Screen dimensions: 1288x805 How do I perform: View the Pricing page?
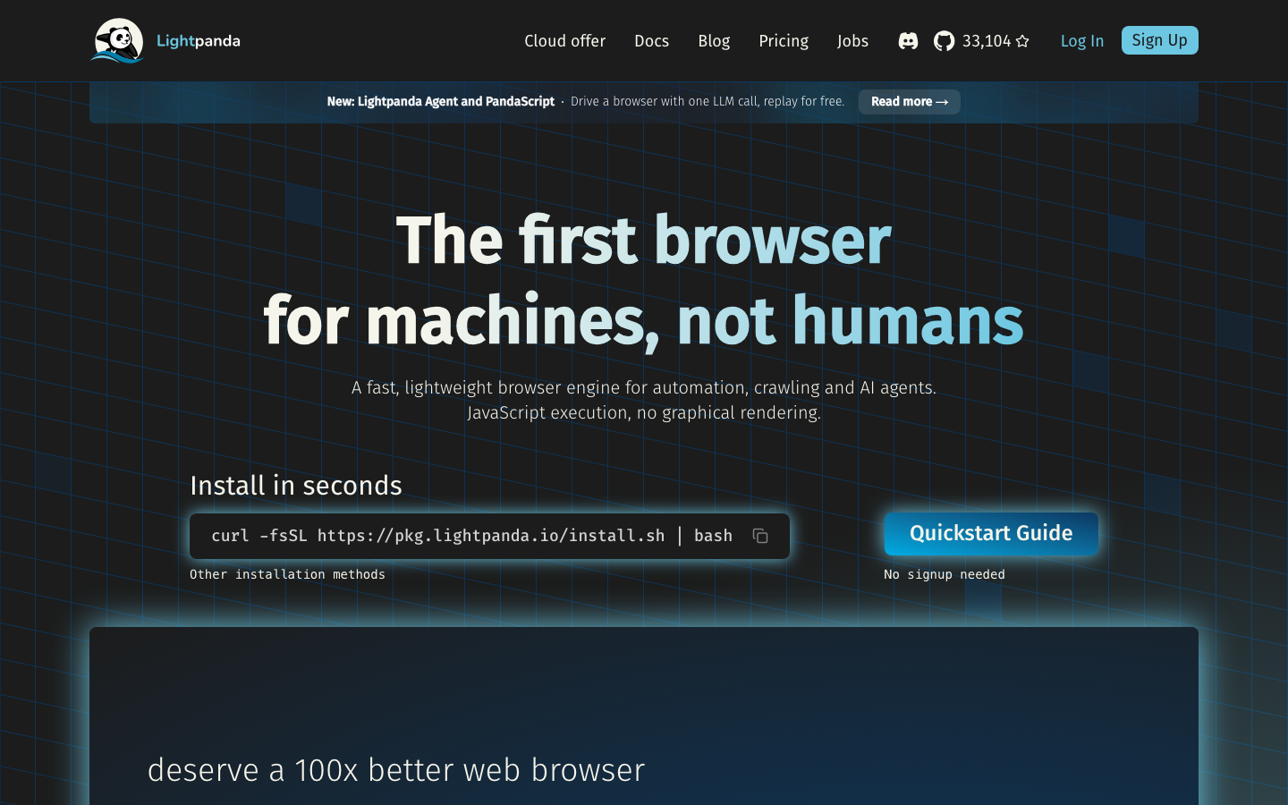coord(784,41)
